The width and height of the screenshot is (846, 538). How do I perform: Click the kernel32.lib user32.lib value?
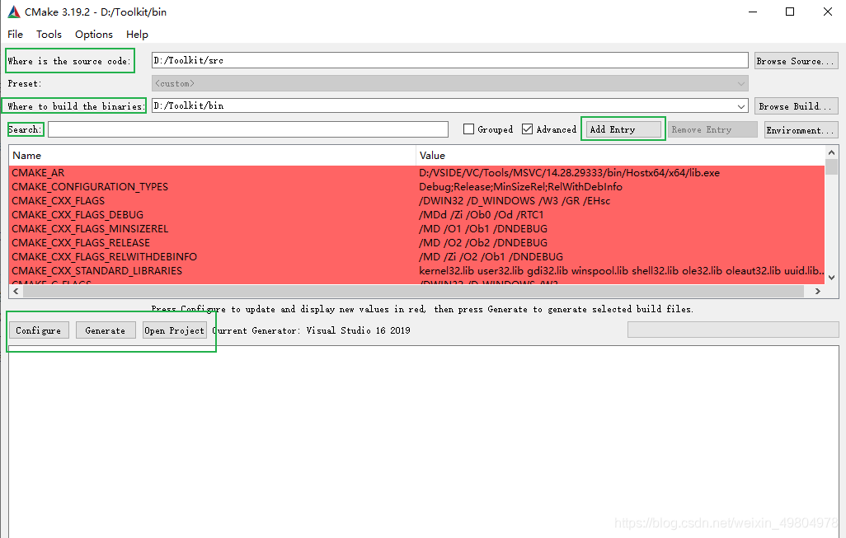[622, 271]
